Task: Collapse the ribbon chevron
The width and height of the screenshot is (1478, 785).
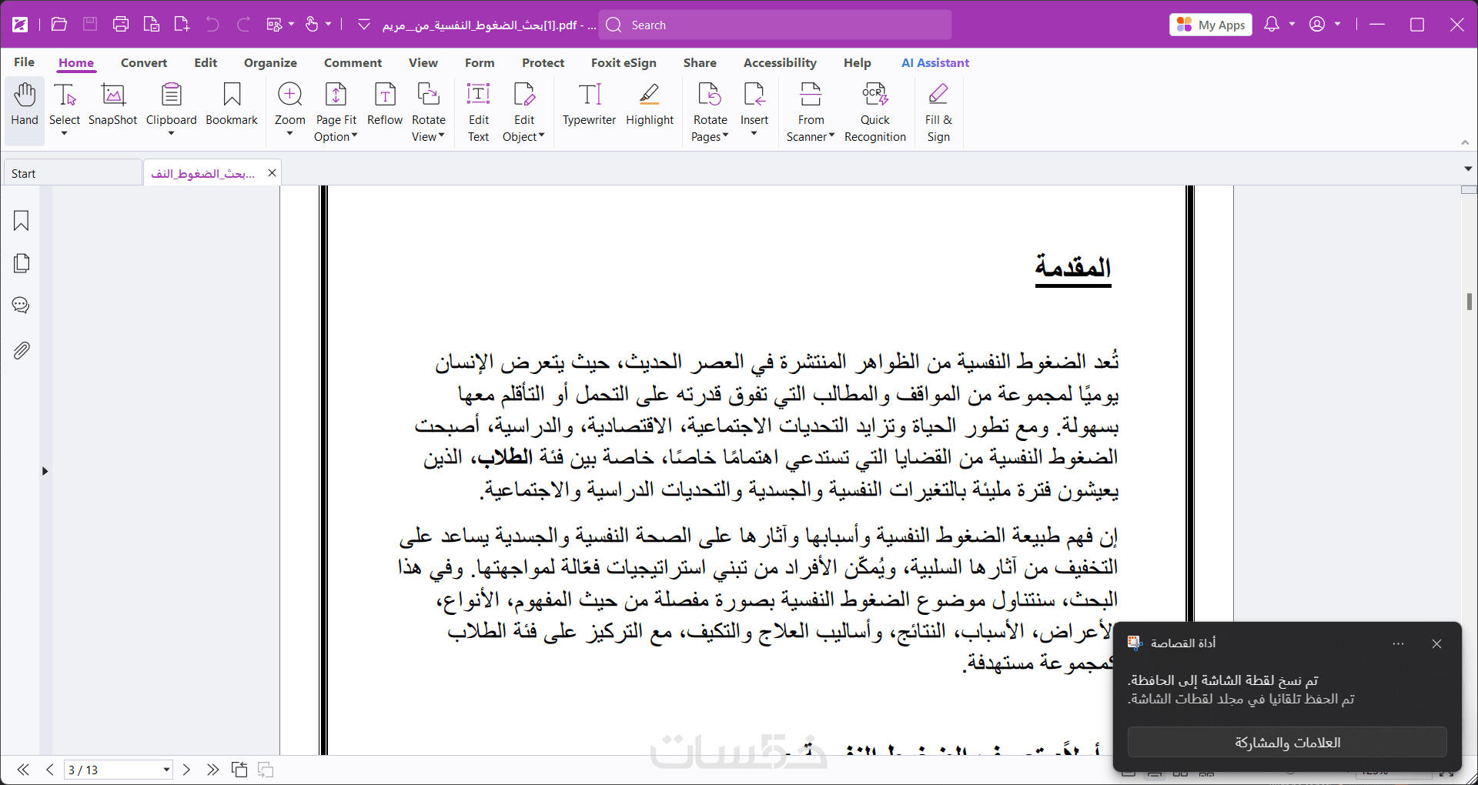Action: [1465, 142]
